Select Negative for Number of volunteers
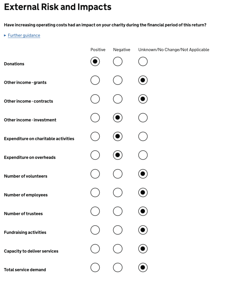The height and width of the screenshot is (287, 227). point(118,174)
